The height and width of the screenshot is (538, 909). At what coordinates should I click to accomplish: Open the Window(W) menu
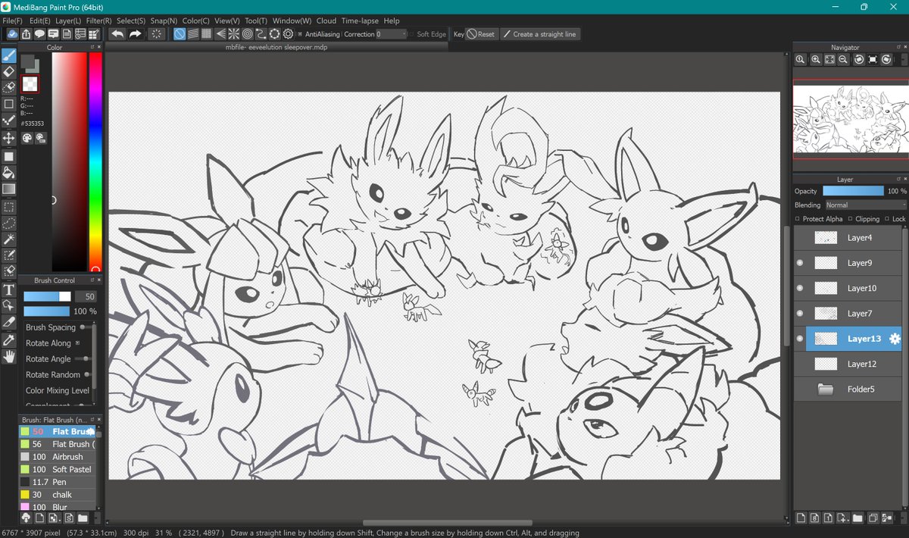[292, 20]
